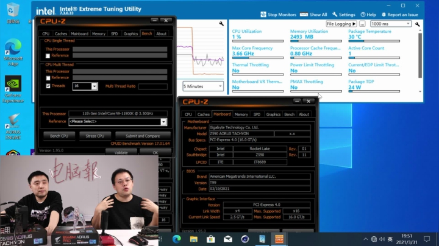This screenshot has width=439, height=246.
Task: Click wrench icon beside 1000 ms dropdown
Action: pyautogui.click(x=417, y=24)
